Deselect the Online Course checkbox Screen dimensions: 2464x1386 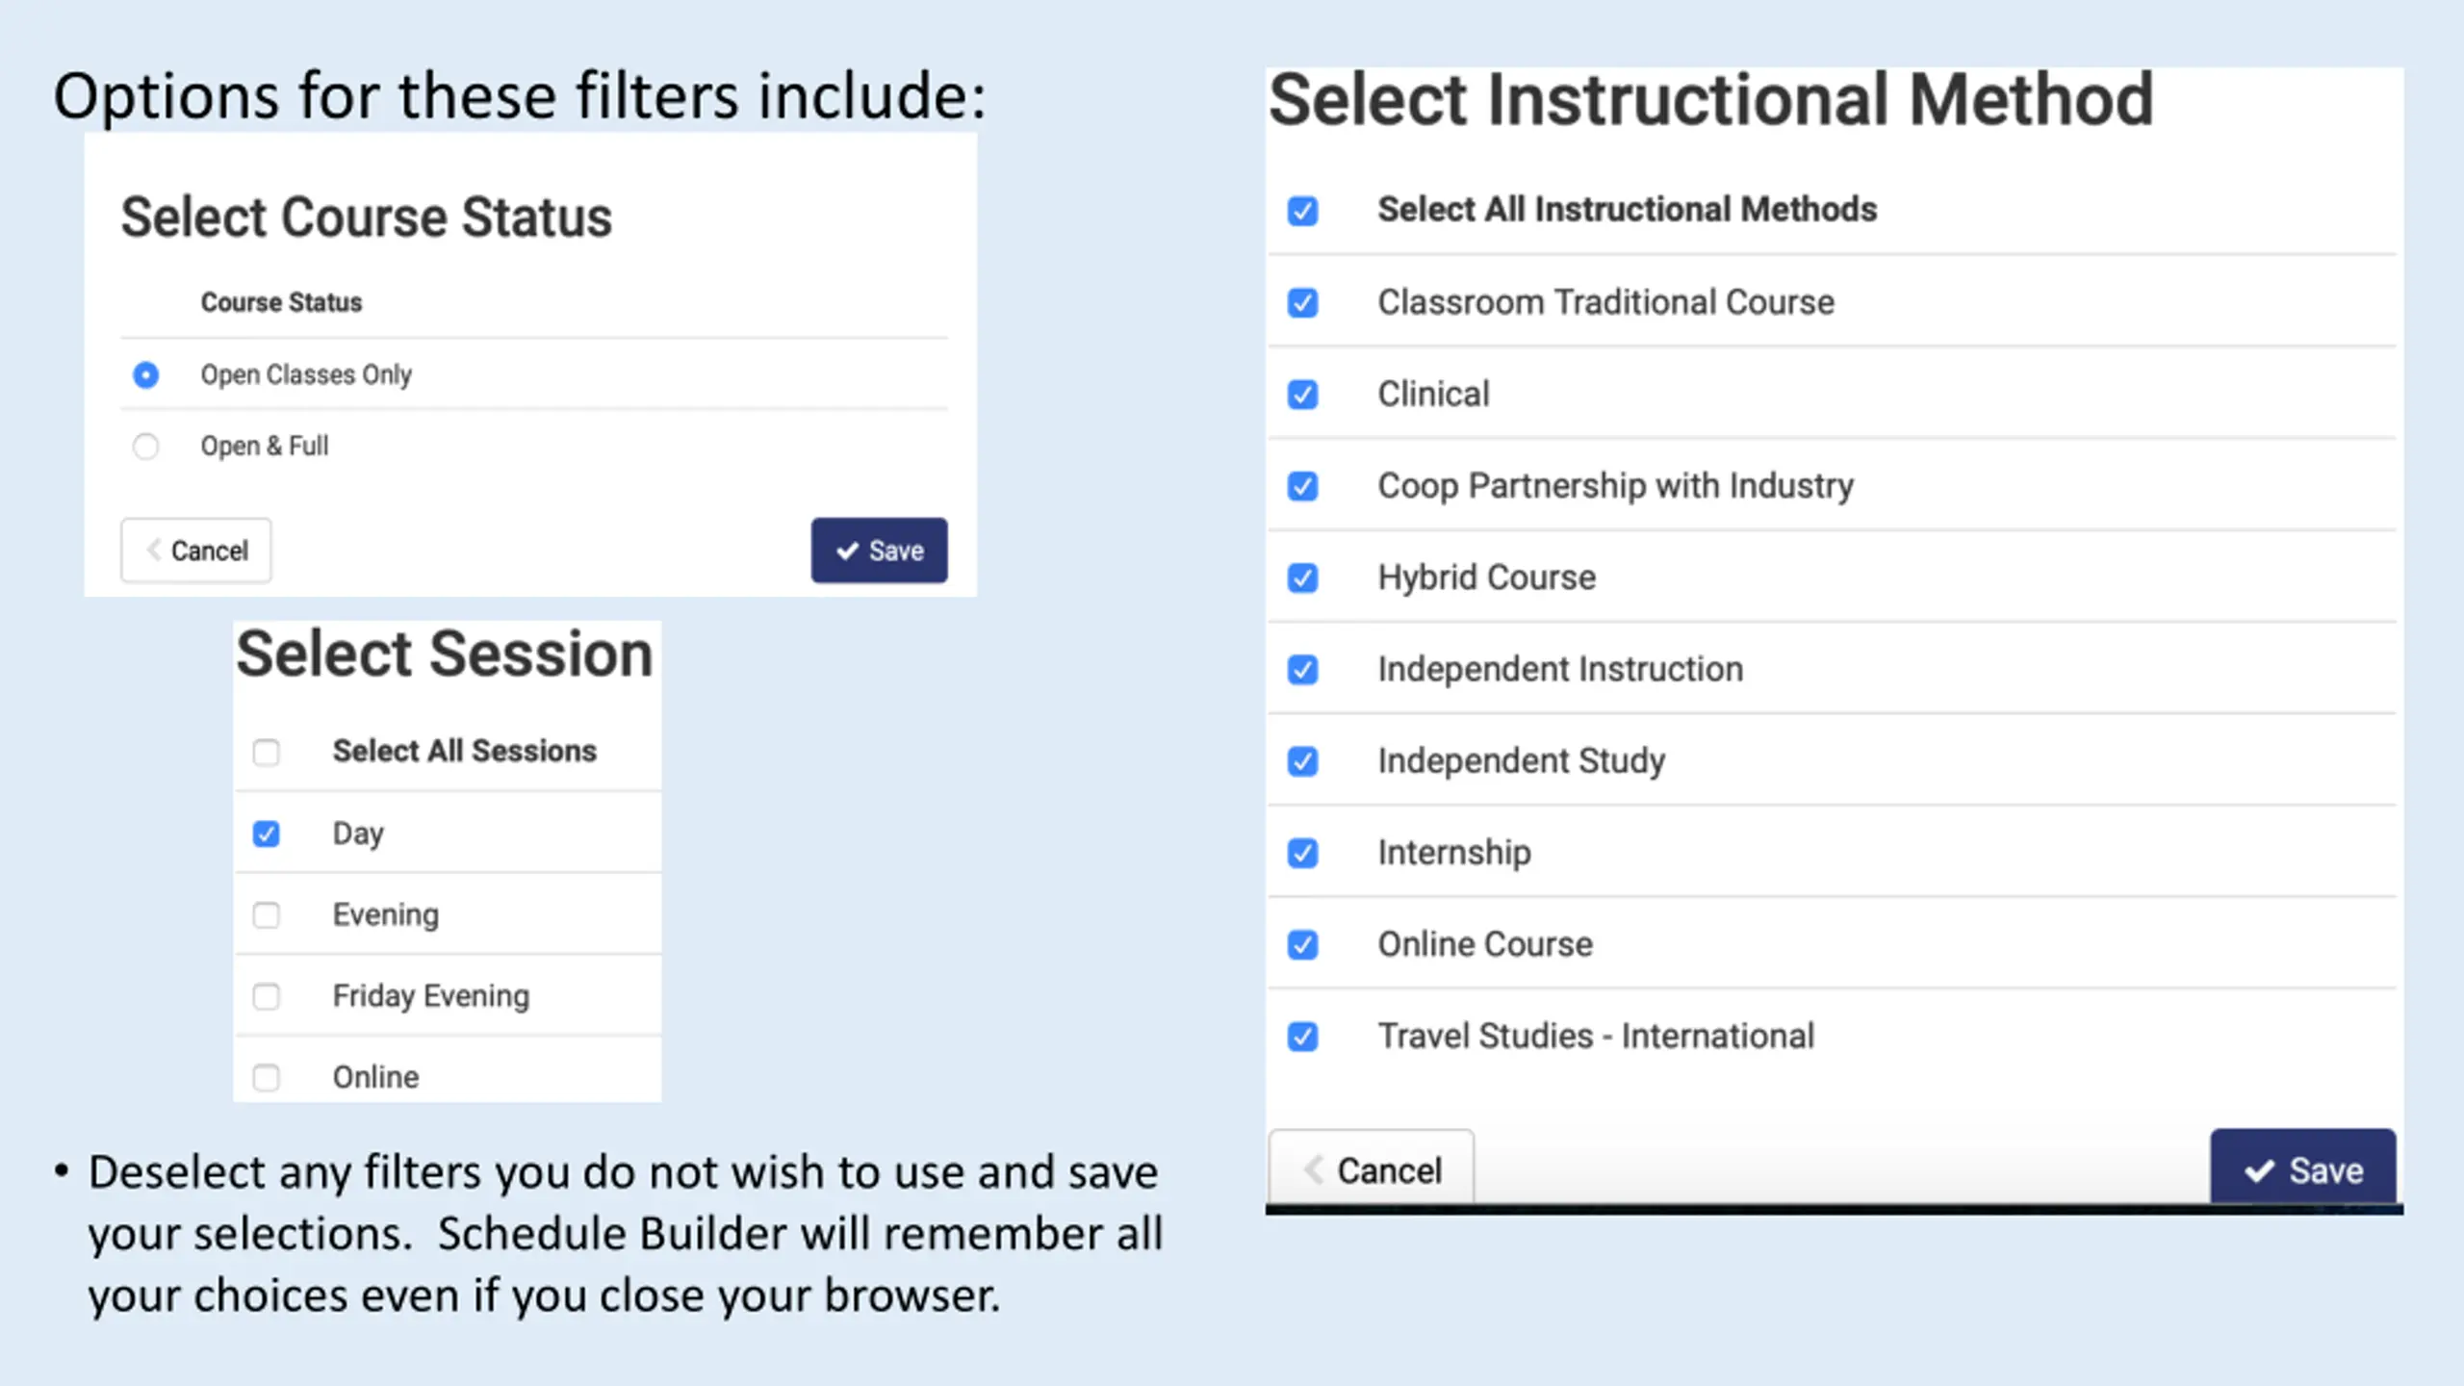[1302, 945]
